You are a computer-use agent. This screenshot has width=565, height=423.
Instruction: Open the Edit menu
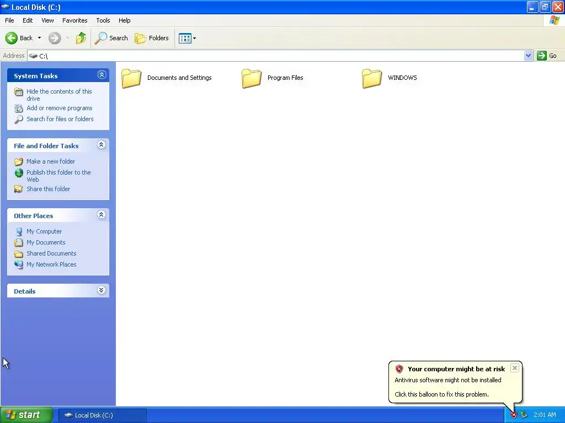28,20
